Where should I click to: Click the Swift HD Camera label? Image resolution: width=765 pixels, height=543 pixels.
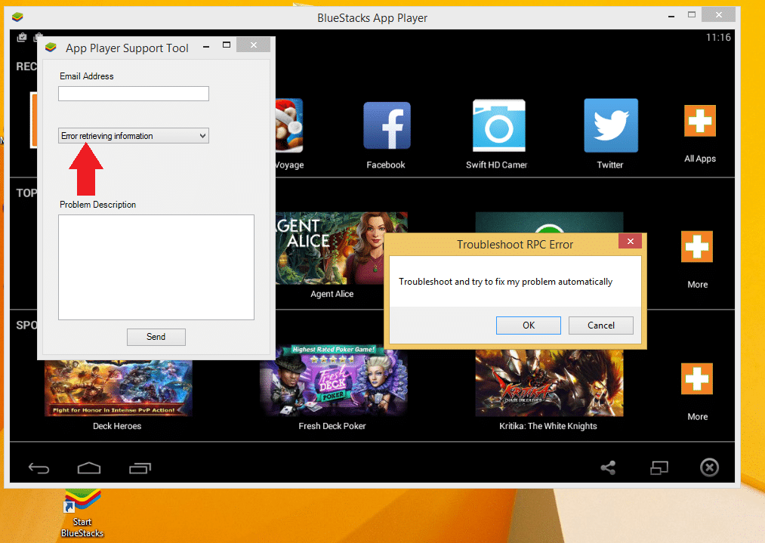coord(497,165)
